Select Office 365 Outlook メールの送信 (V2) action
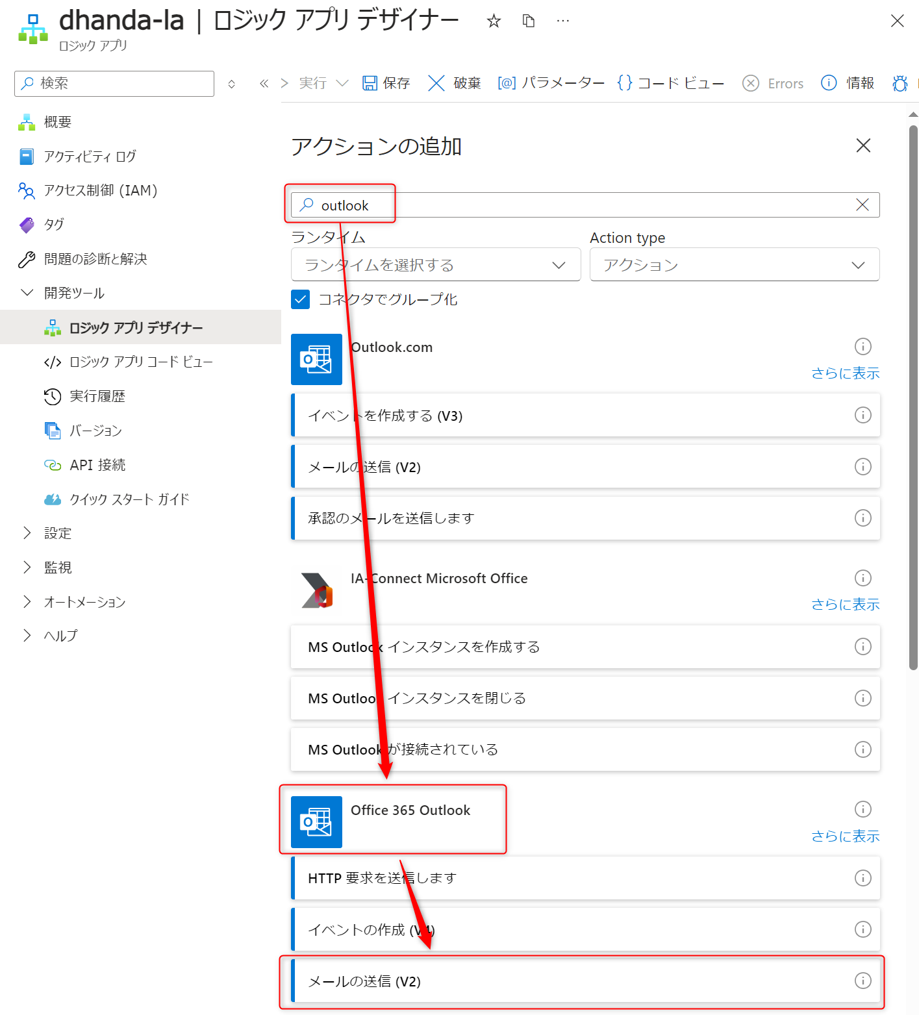Image resolution: width=919 pixels, height=1015 pixels. coord(585,981)
